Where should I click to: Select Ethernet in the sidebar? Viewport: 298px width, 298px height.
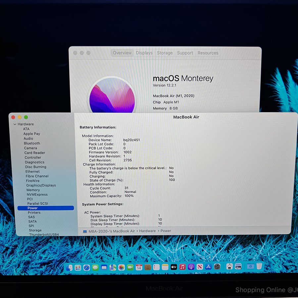point(32,172)
